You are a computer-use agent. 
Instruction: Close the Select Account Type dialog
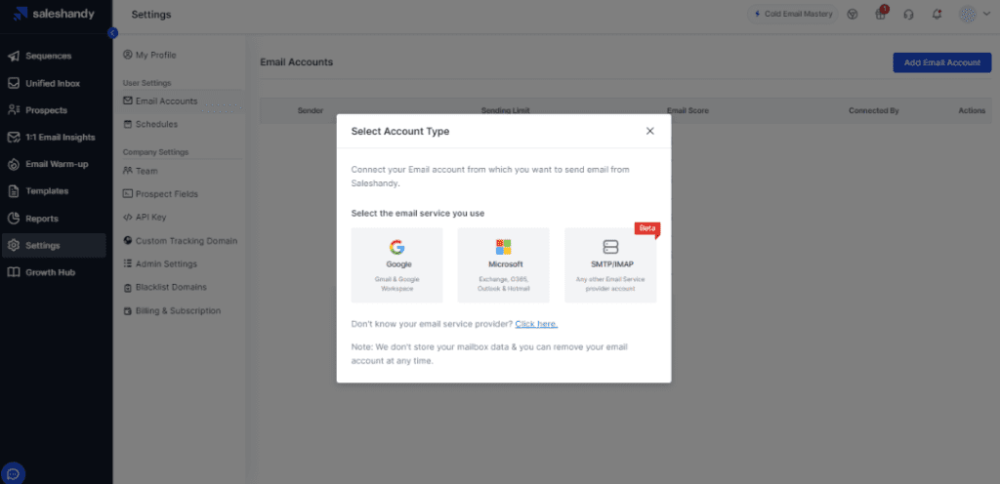click(649, 131)
